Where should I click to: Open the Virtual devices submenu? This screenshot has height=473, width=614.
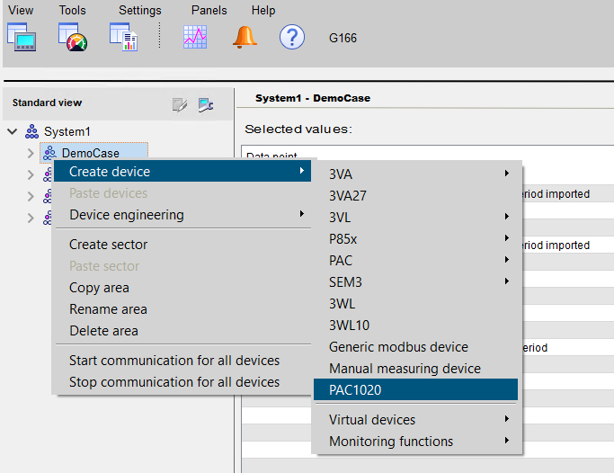(416, 419)
